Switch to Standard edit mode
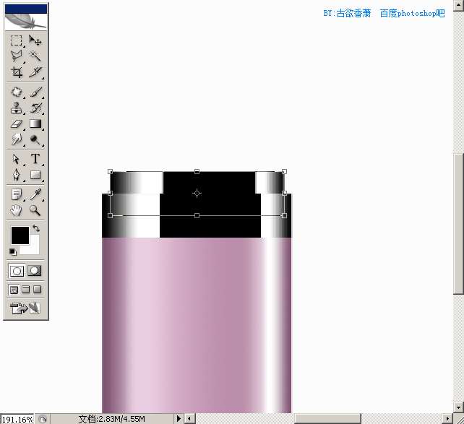The width and height of the screenshot is (464, 424). [17, 271]
